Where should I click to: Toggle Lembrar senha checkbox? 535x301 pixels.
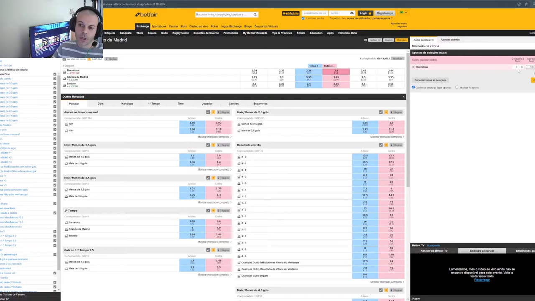point(303,18)
